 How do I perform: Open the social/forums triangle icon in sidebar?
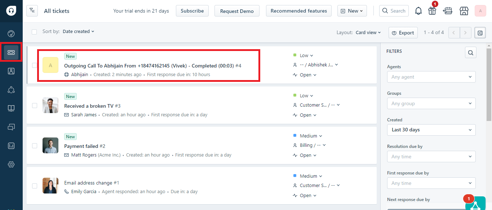(x=11, y=89)
